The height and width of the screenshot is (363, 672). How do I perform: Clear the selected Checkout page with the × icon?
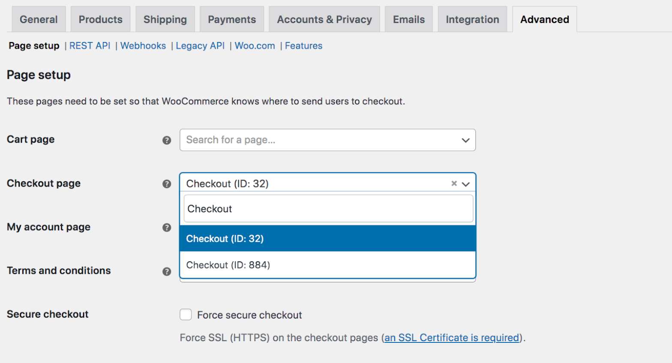(x=453, y=183)
